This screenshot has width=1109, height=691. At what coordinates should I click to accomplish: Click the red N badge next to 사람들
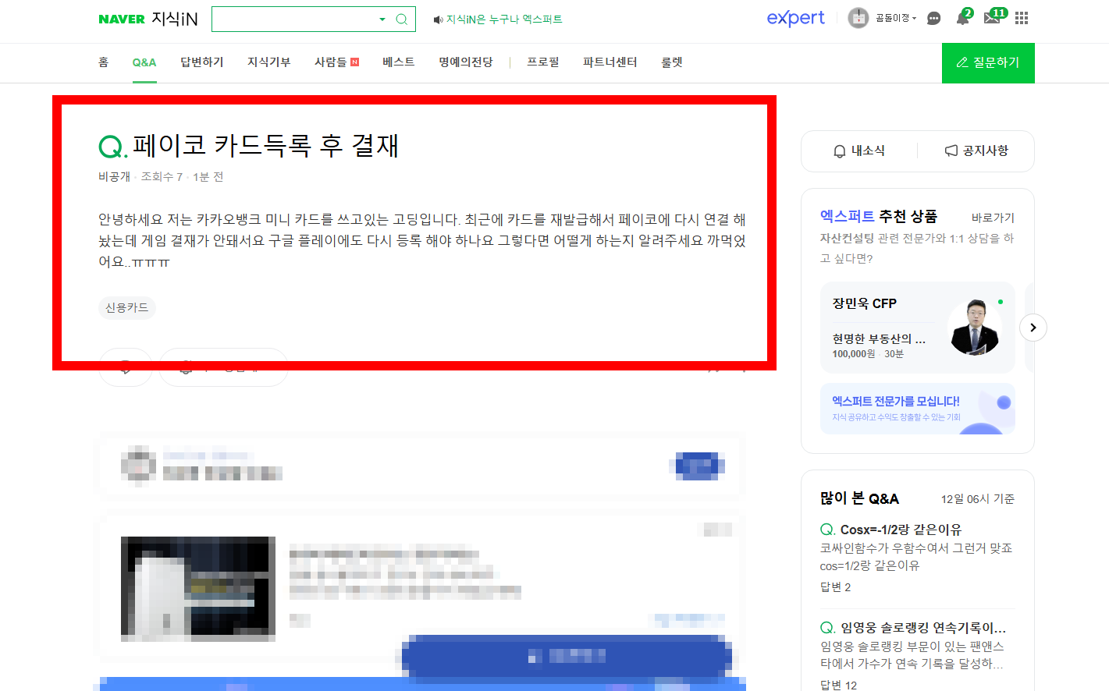355,62
